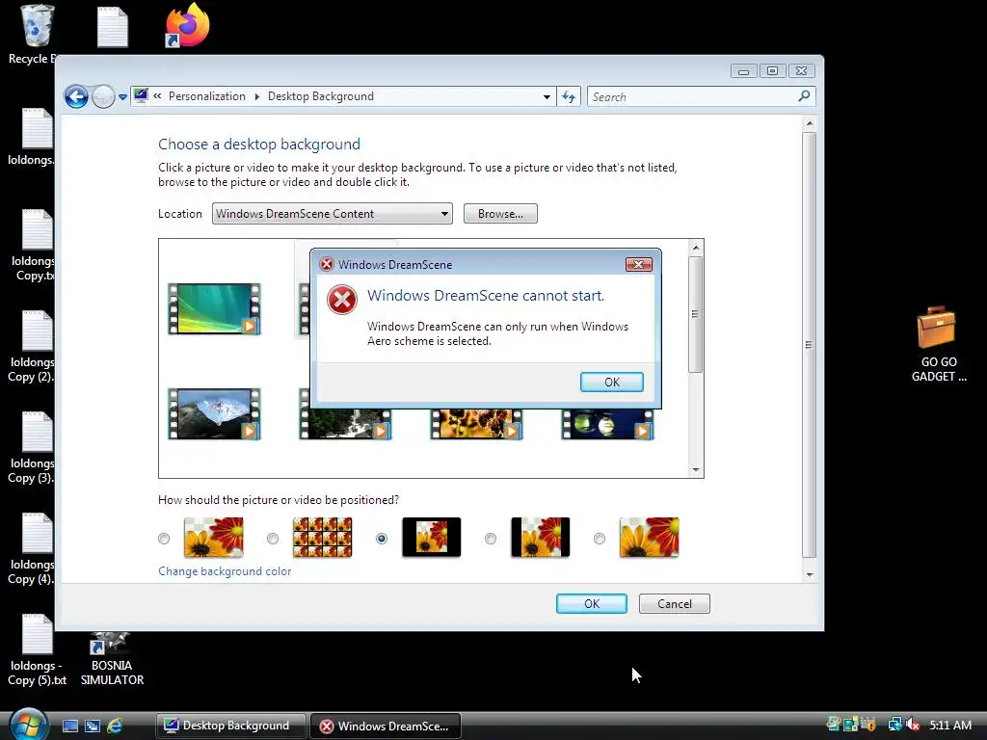
Task: Expand the arrow after Personalization breadcrumb
Action: tap(256, 96)
